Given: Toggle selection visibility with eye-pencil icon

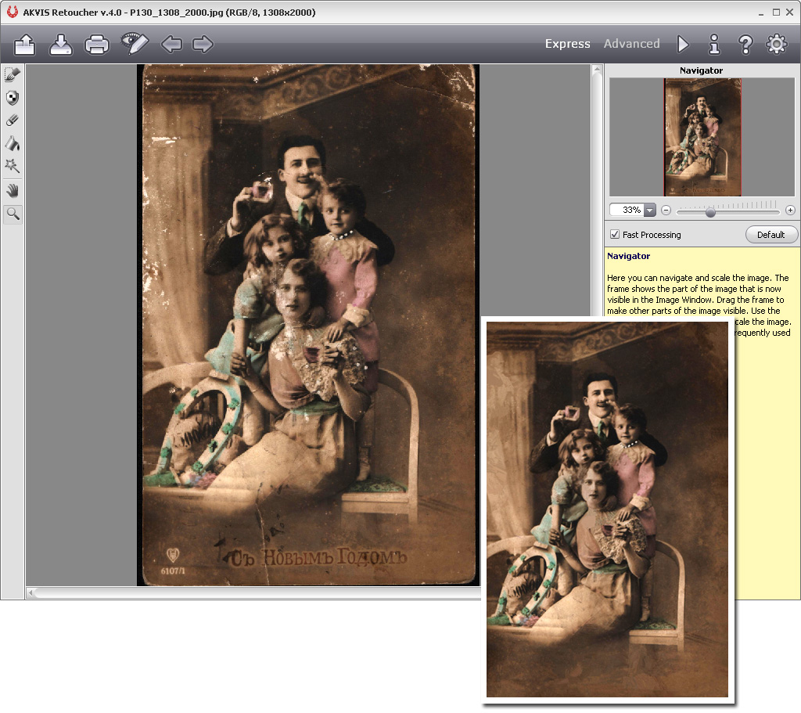Looking at the screenshot, I should [135, 44].
